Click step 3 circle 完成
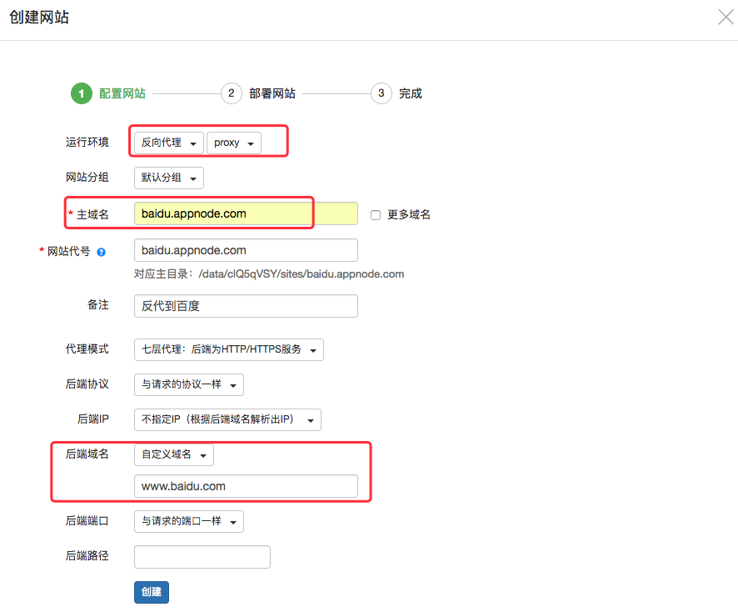The image size is (738, 612). [x=381, y=93]
